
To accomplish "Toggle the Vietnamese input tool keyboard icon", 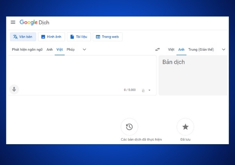I will [143, 90].
